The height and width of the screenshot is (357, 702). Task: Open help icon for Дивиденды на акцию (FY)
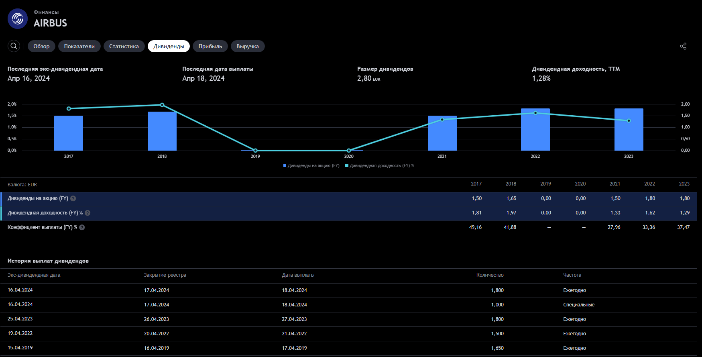[73, 198]
